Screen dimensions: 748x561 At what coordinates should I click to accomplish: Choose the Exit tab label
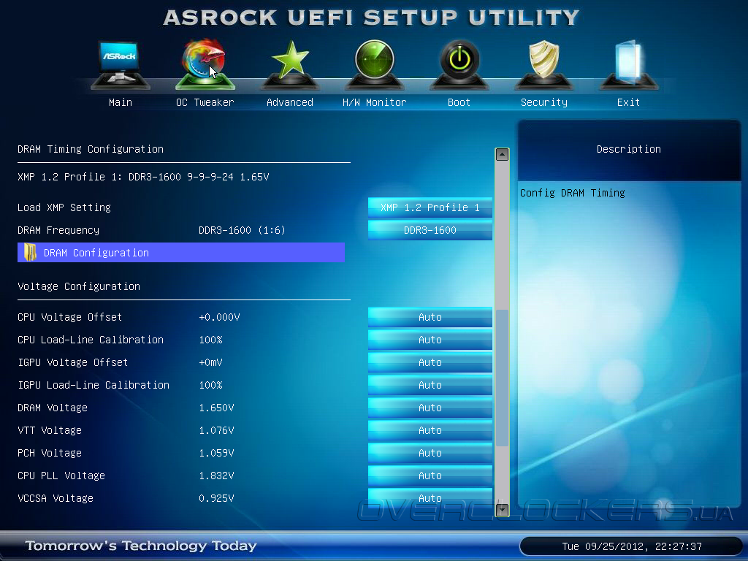point(628,102)
